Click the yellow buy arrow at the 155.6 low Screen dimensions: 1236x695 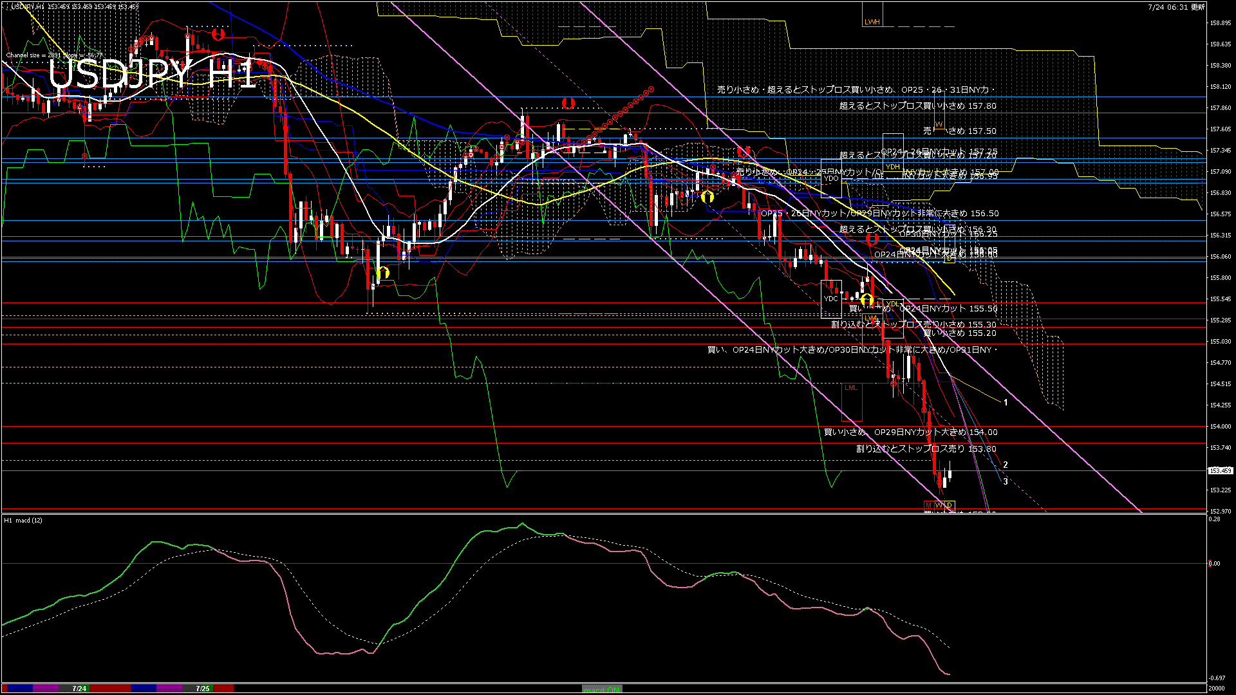(383, 273)
